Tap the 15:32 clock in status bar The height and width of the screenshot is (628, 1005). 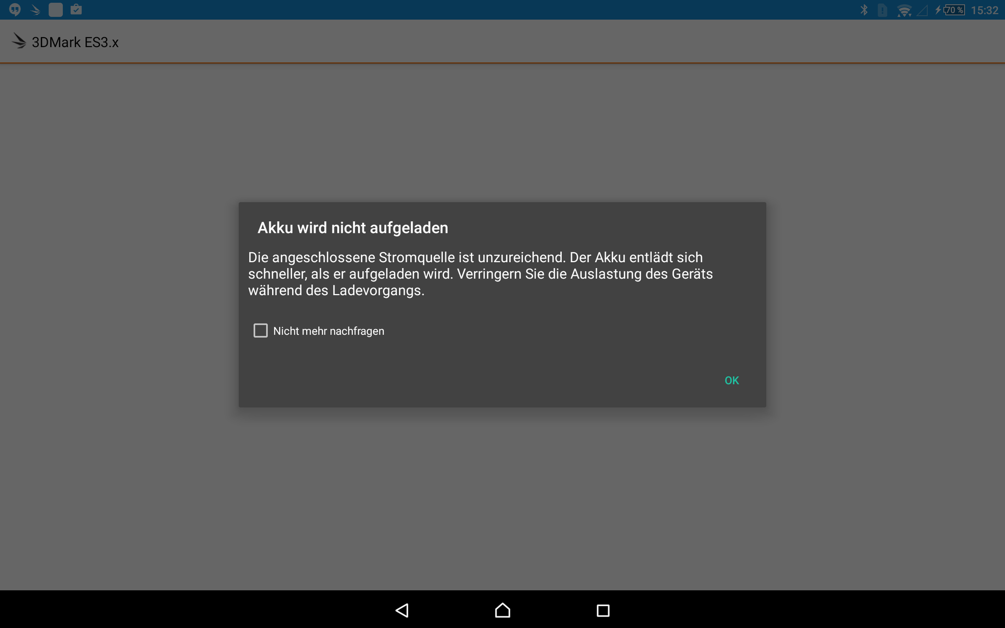click(x=984, y=10)
